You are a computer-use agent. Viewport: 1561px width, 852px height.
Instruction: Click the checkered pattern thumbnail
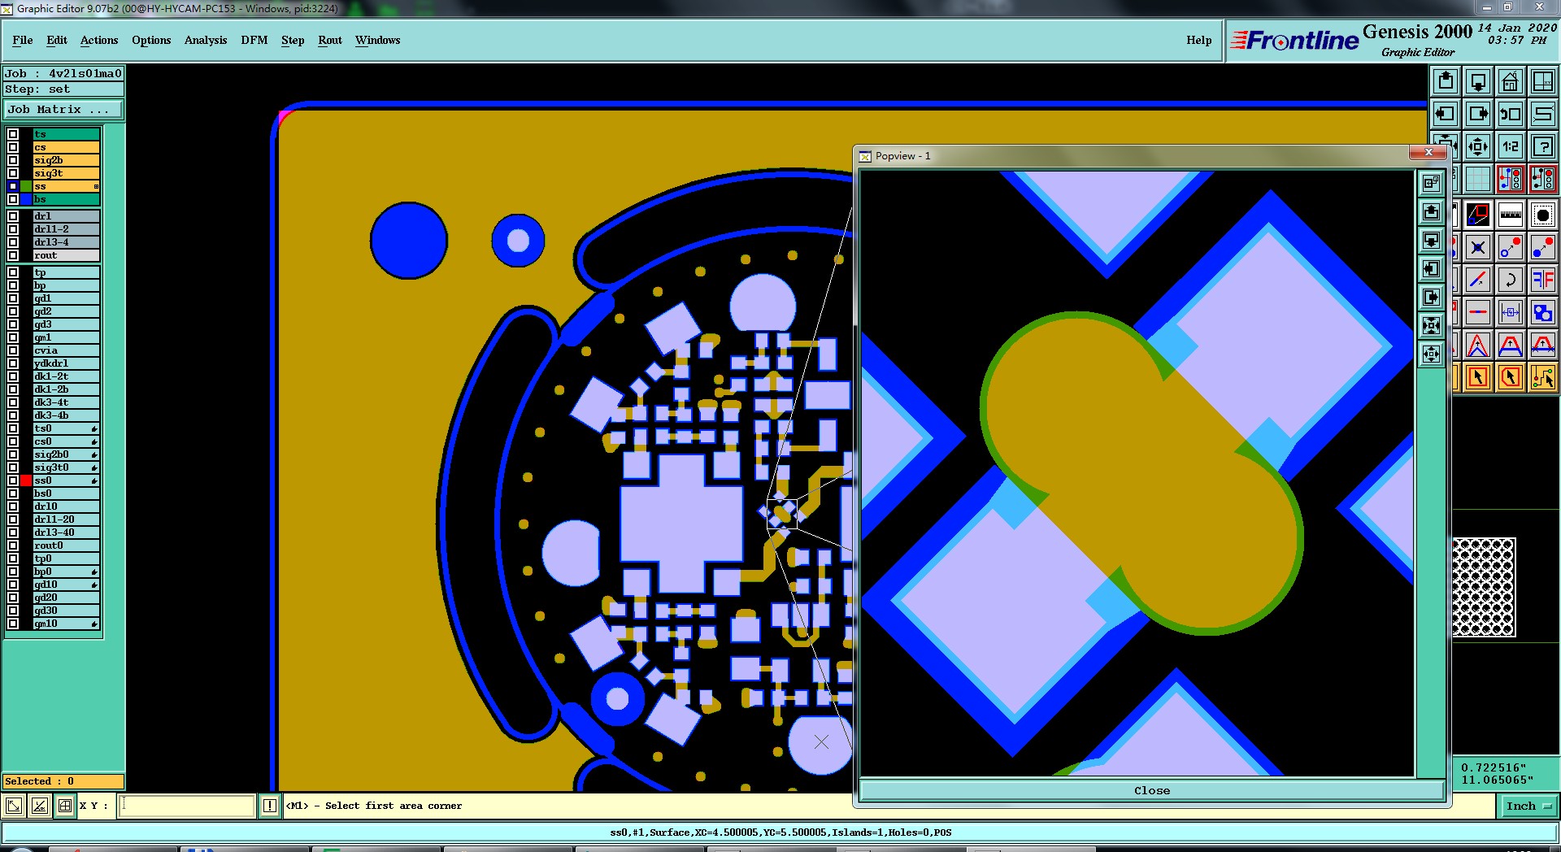click(1484, 586)
